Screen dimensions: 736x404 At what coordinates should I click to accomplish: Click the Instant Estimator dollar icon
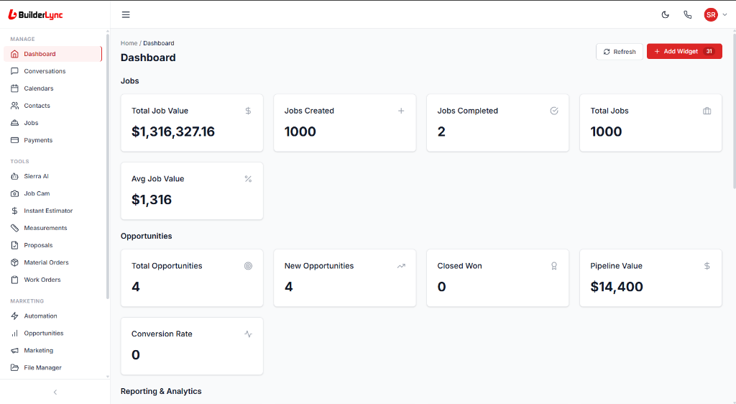pyautogui.click(x=14, y=211)
